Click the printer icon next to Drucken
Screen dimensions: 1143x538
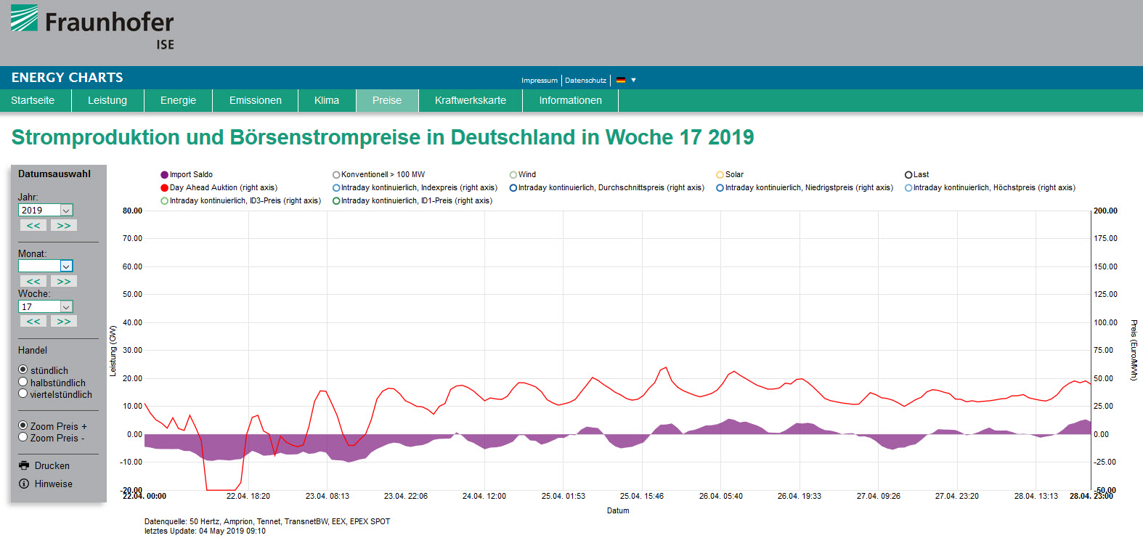(x=24, y=465)
